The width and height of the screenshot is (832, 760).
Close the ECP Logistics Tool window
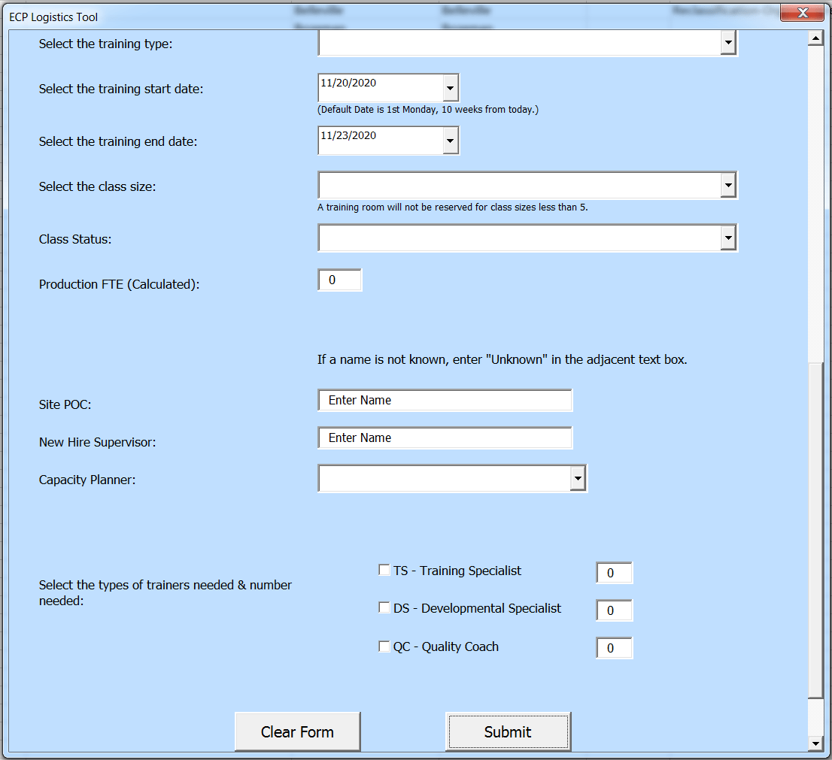[x=802, y=12]
